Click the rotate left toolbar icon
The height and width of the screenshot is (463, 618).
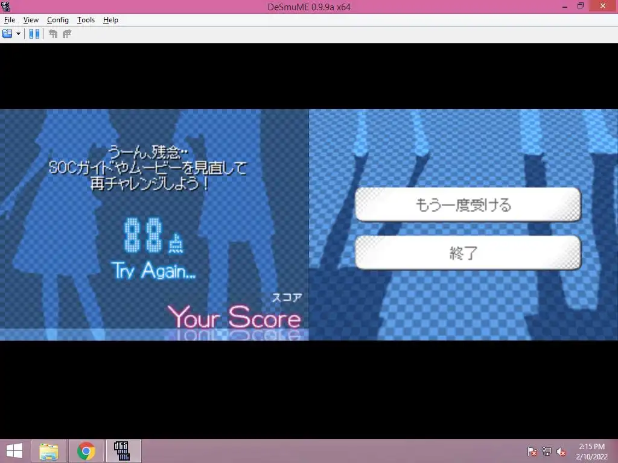pos(53,34)
